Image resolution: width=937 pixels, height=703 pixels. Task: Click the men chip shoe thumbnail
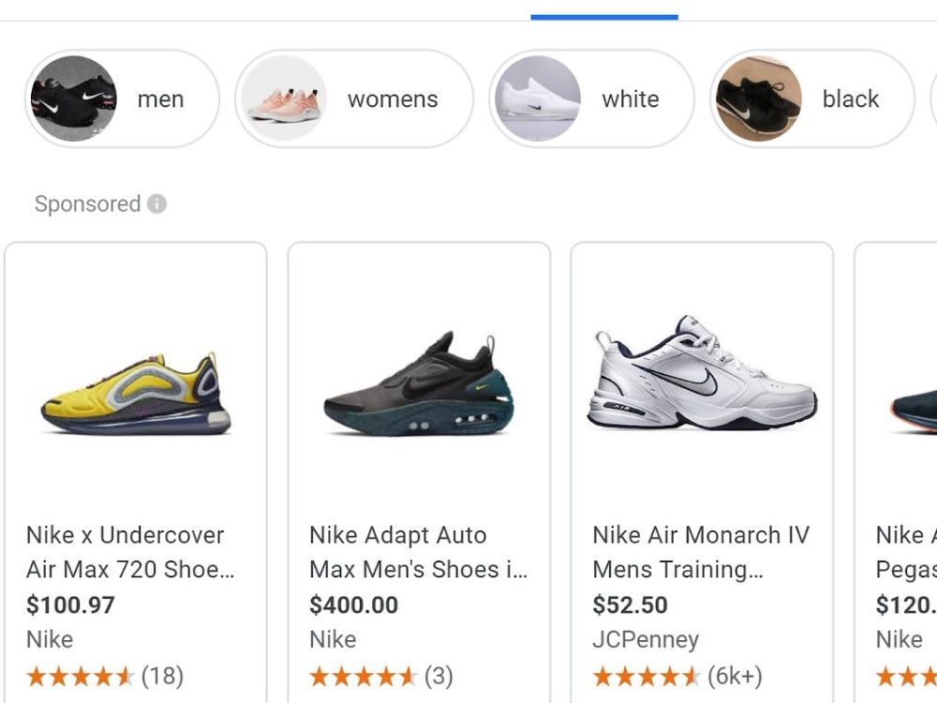[74, 98]
